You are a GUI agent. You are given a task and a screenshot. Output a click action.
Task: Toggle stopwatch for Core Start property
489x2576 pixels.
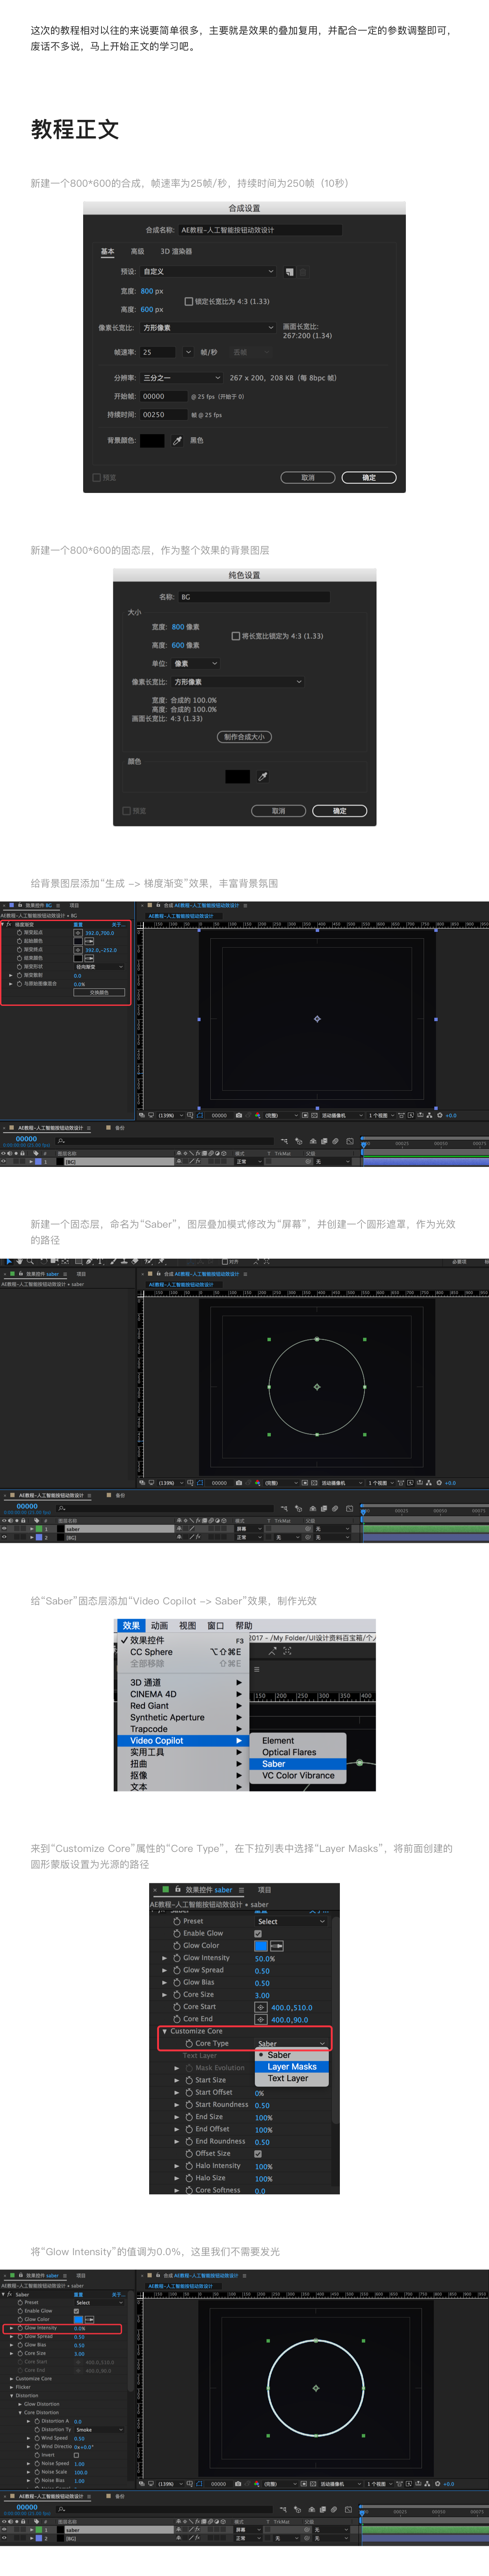[x=177, y=2007]
